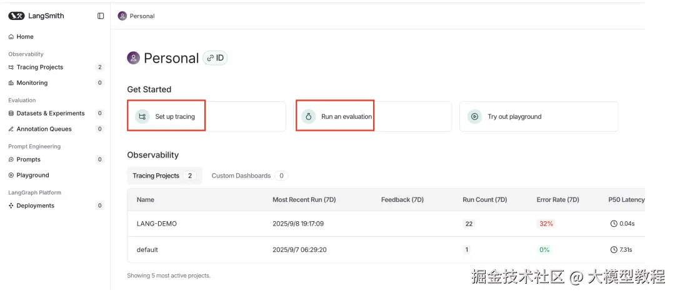Click the Error Rate (7D) column header
Viewport: 675px width, 295px height.
[x=558, y=200]
